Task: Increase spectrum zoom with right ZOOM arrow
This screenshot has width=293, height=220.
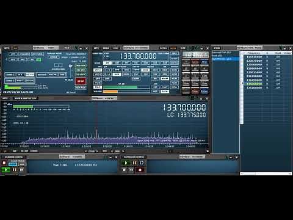Action: coord(97,151)
